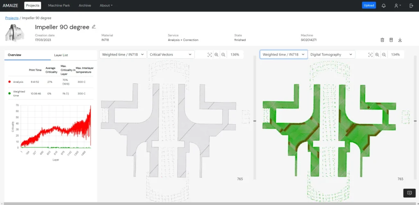The width and height of the screenshot is (419, 205).
Task: Edit project name with pencil icon
Action: [94, 27]
